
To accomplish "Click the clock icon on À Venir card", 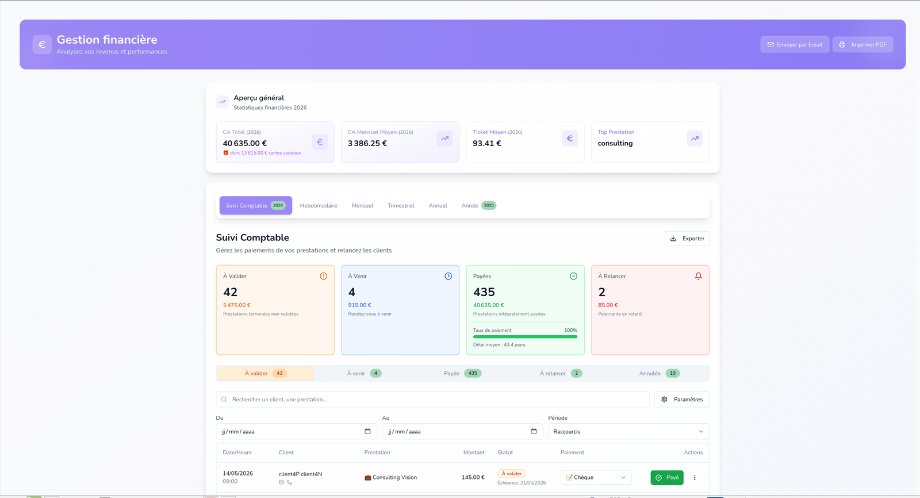I will [448, 276].
